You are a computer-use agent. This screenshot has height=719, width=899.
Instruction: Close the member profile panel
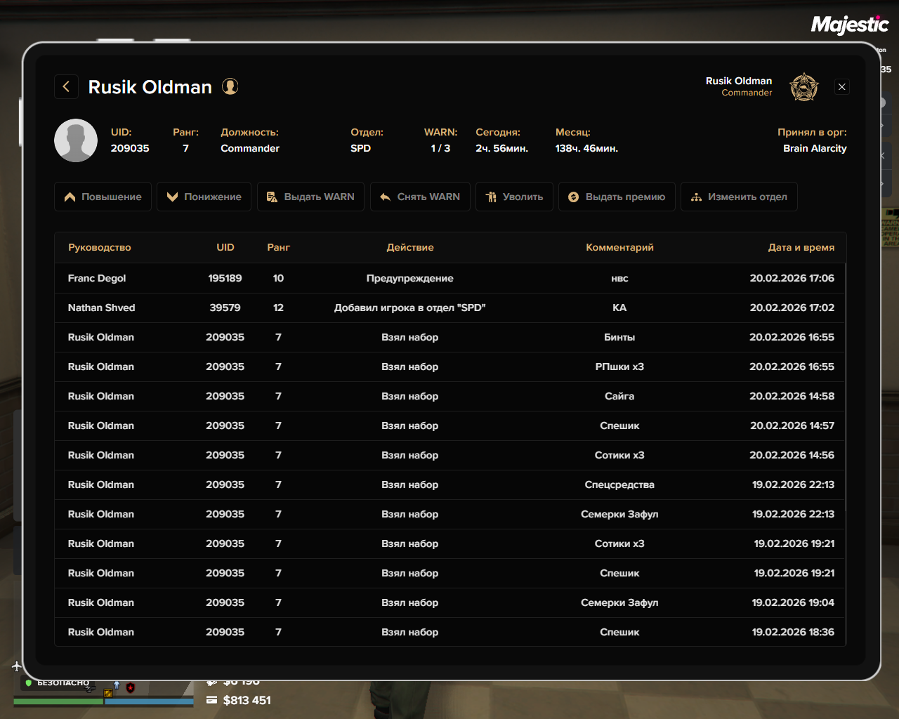coord(841,86)
